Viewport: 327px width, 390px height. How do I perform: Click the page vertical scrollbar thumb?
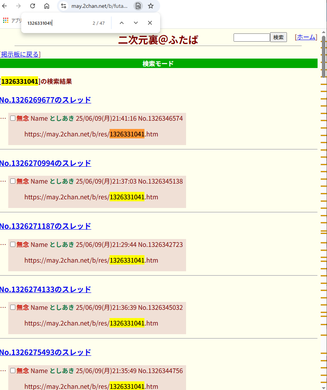(323, 57)
